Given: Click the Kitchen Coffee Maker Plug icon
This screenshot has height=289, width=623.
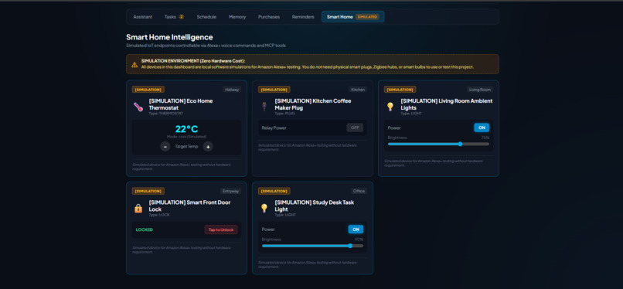Looking at the screenshot, I should click(264, 107).
